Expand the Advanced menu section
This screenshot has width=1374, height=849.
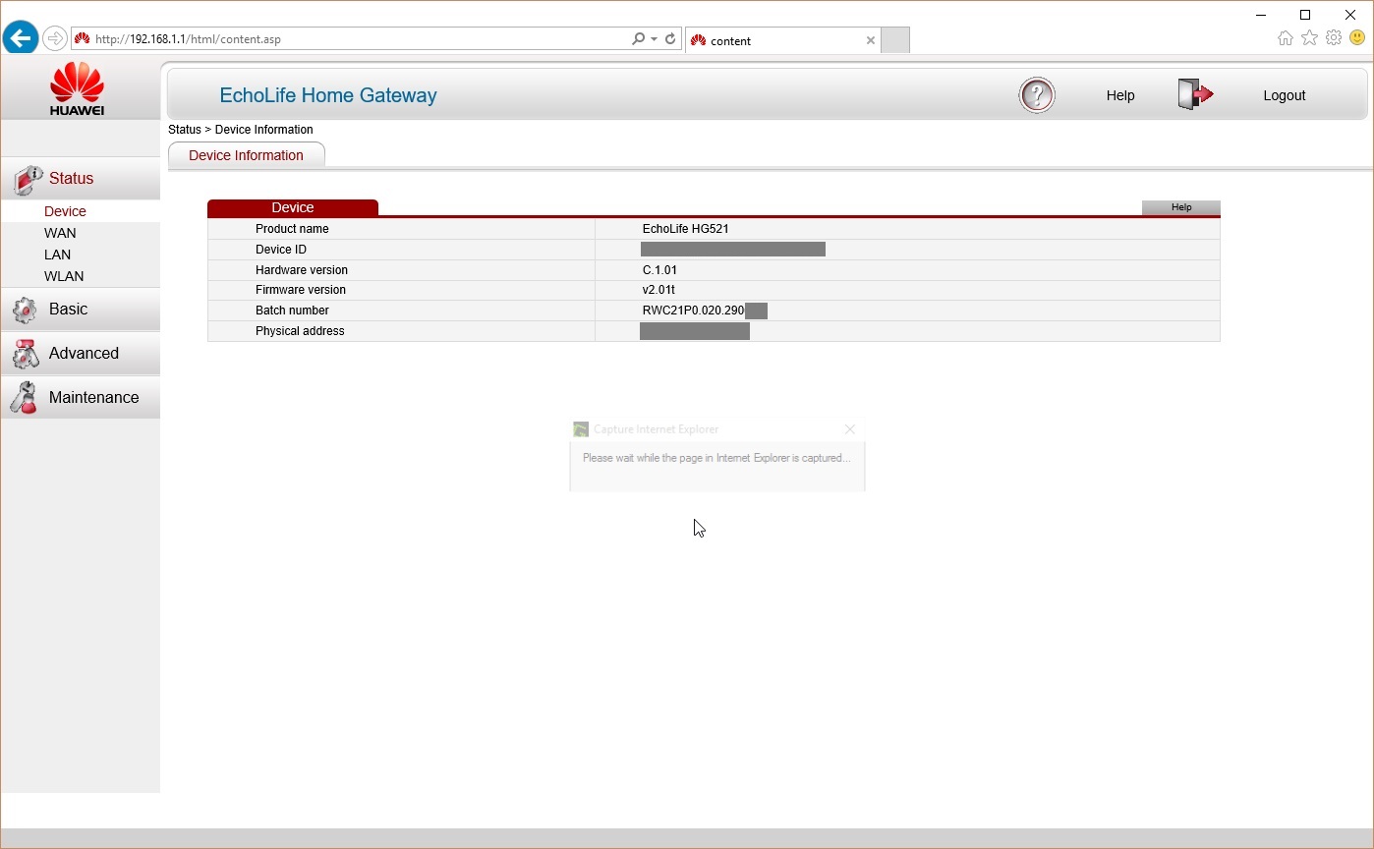(81, 353)
